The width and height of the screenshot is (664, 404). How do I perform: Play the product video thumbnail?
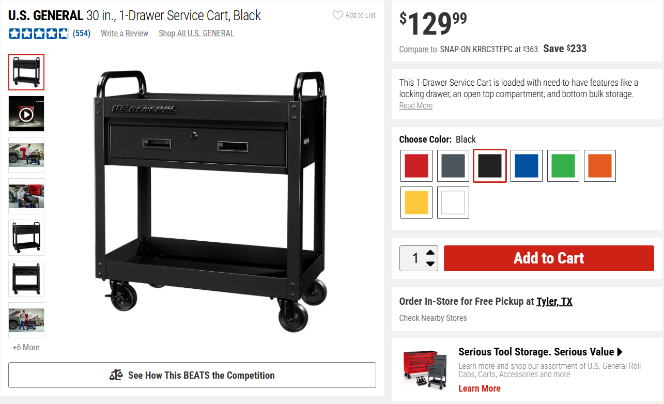click(x=26, y=114)
